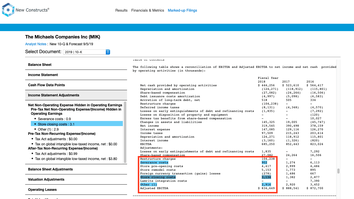Expand the Valuation Adjustments section
The width and height of the screenshot is (354, 199).
tap(76, 179)
